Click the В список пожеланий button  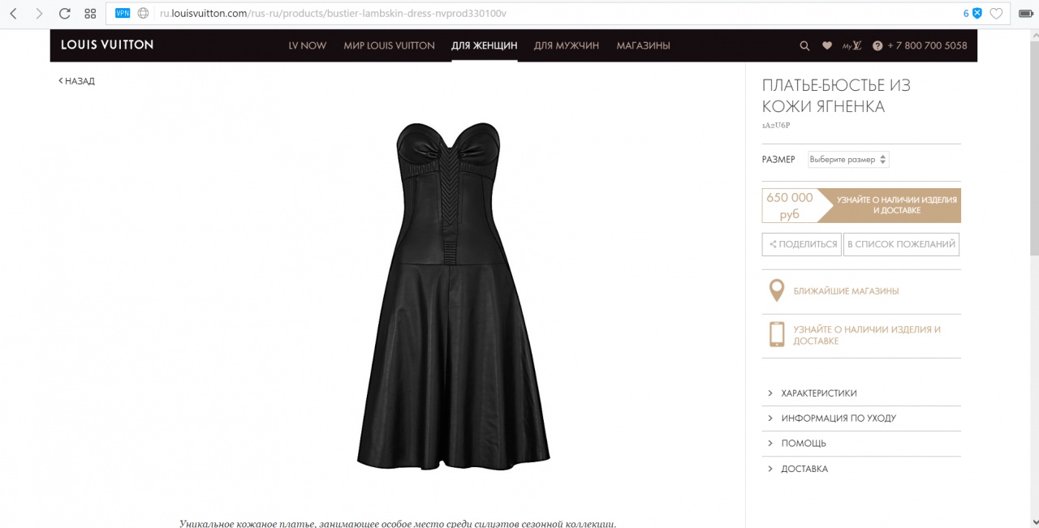click(901, 244)
